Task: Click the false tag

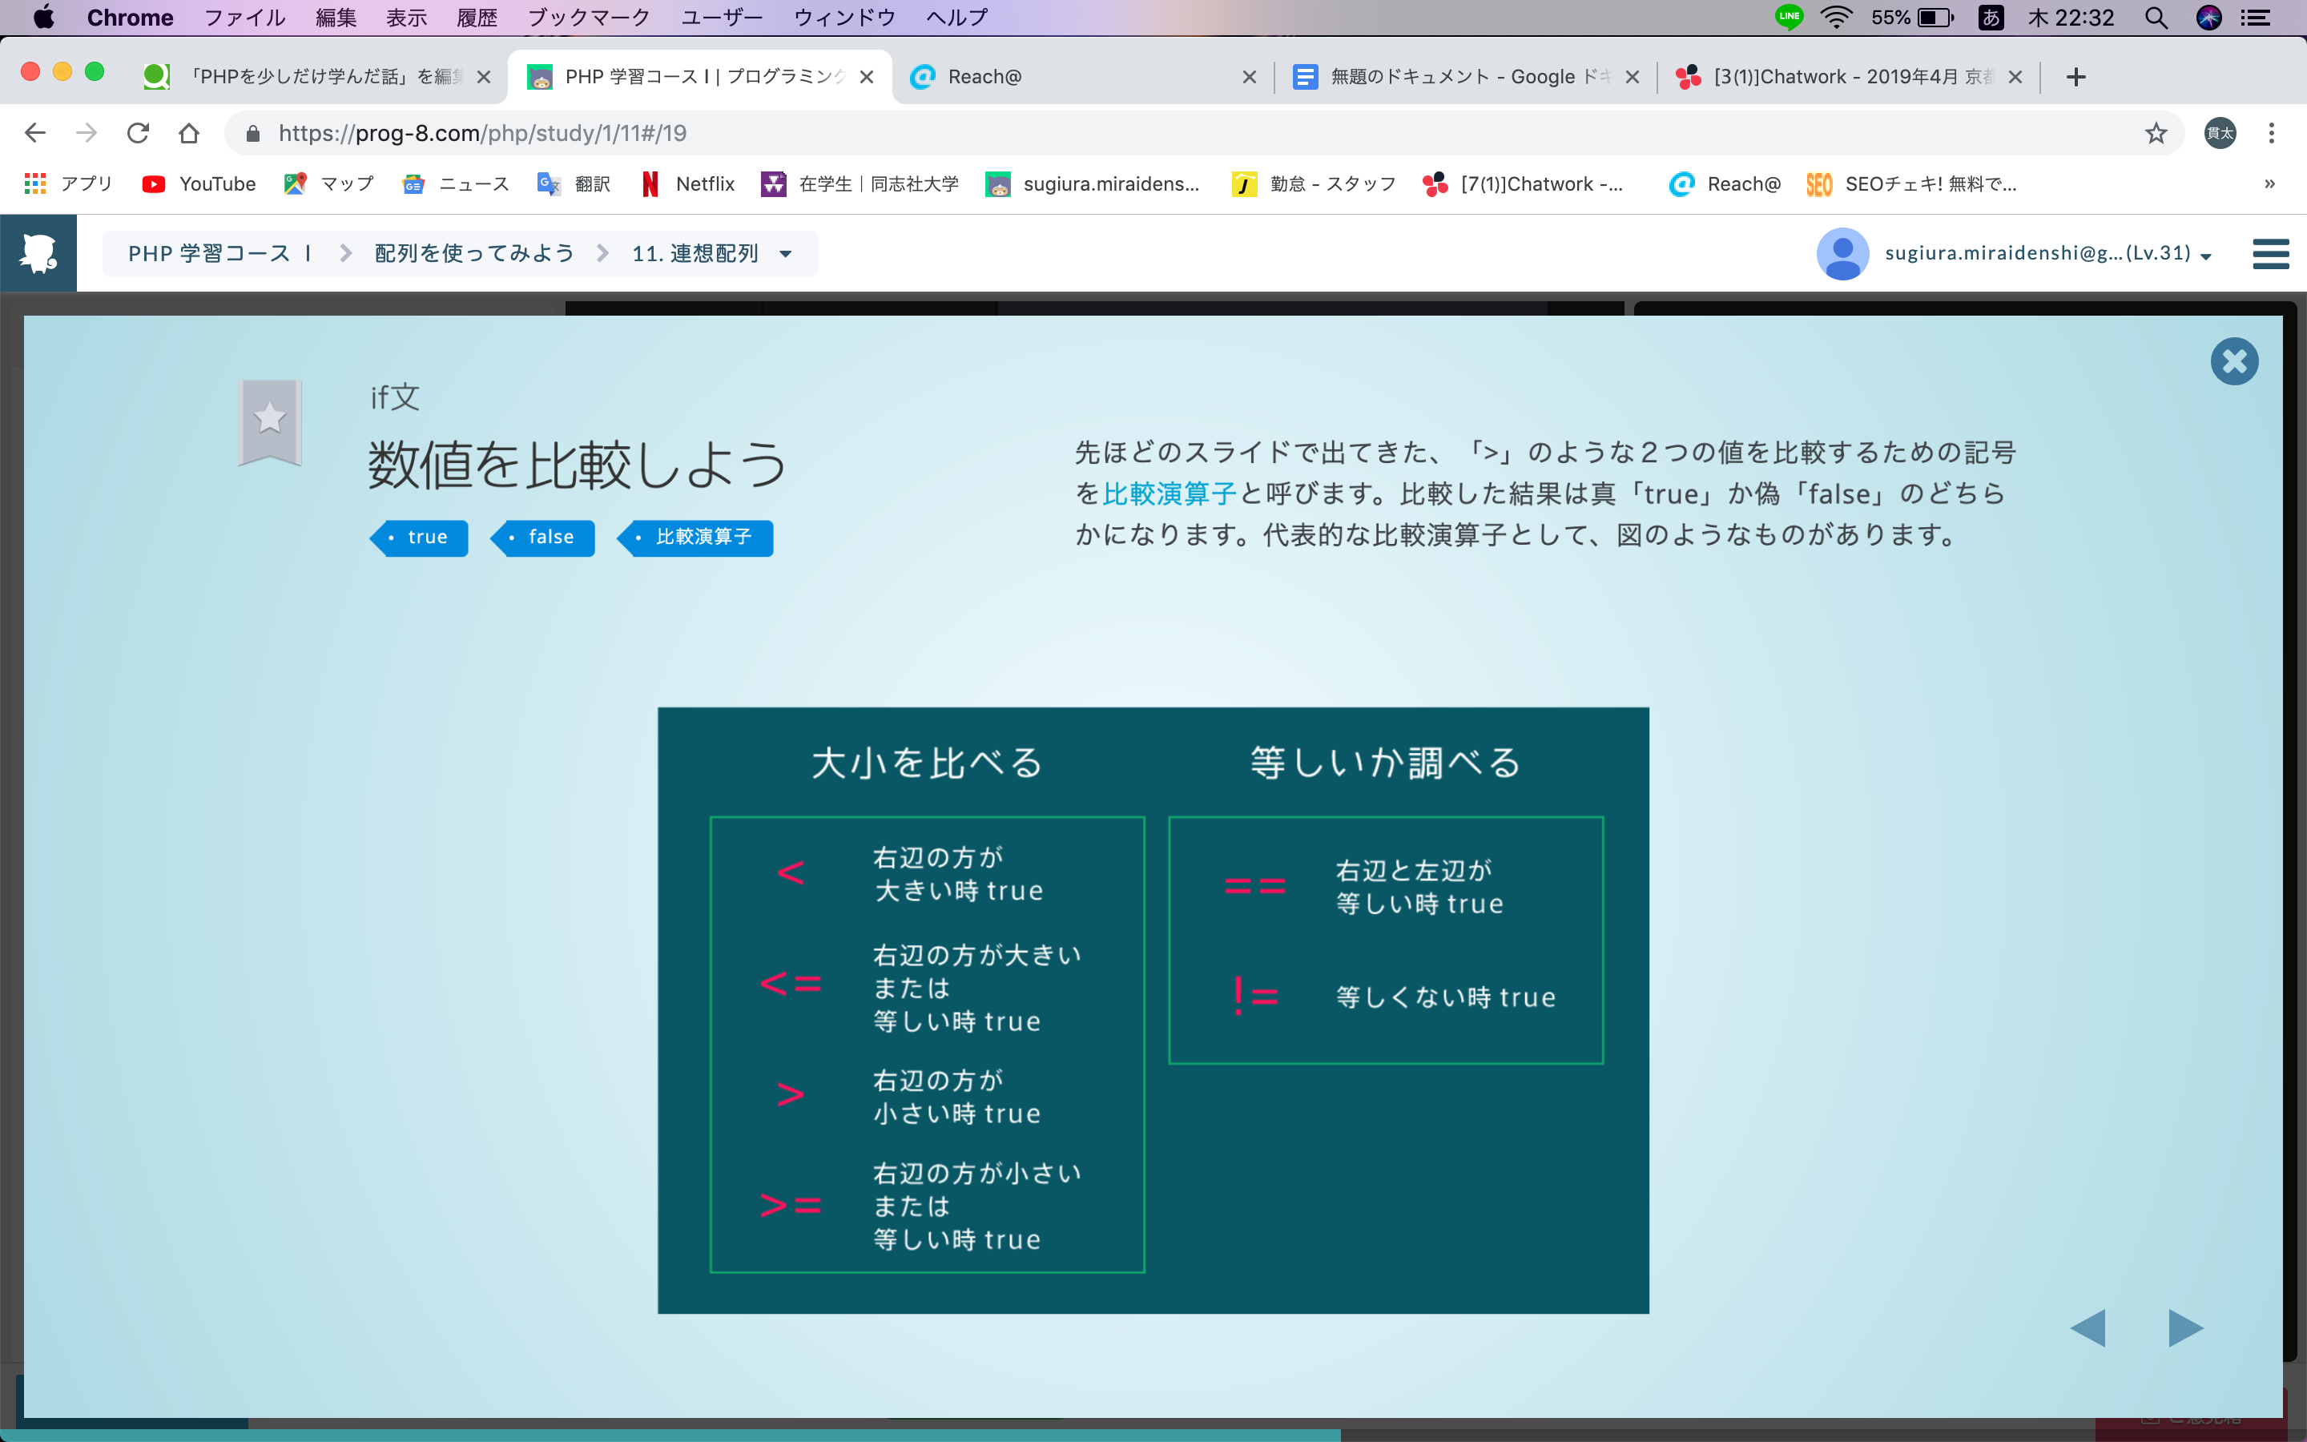Action: point(542,538)
